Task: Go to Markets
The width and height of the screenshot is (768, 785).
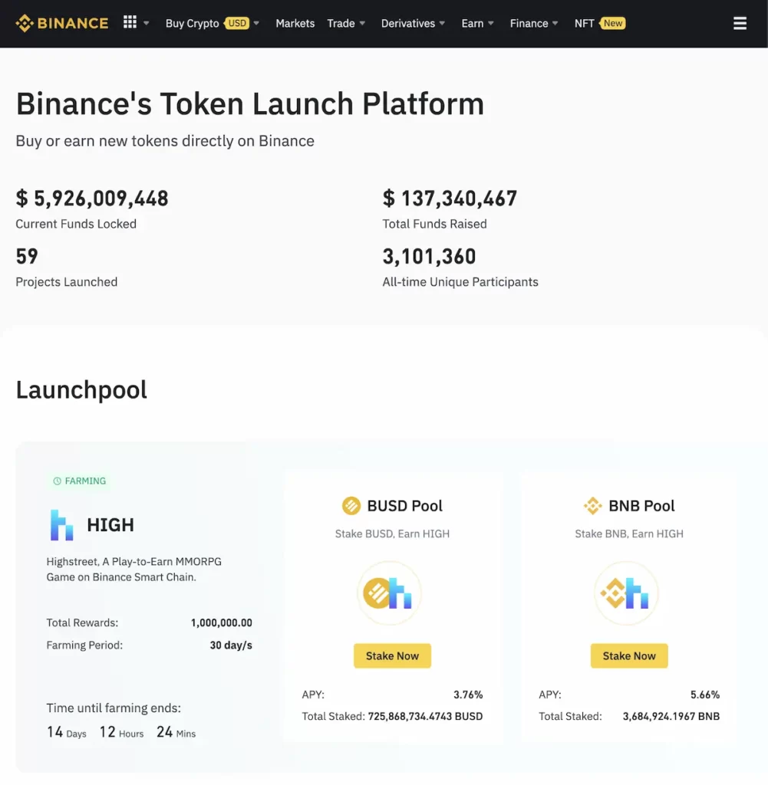Action: pos(295,24)
